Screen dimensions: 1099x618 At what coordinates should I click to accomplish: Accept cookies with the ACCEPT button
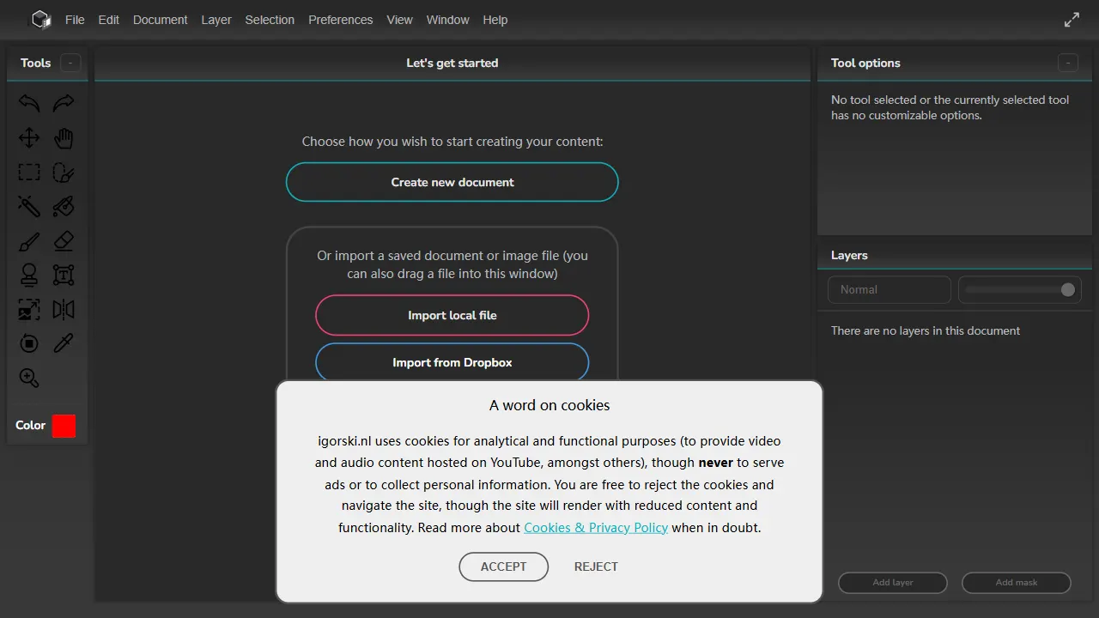click(504, 566)
